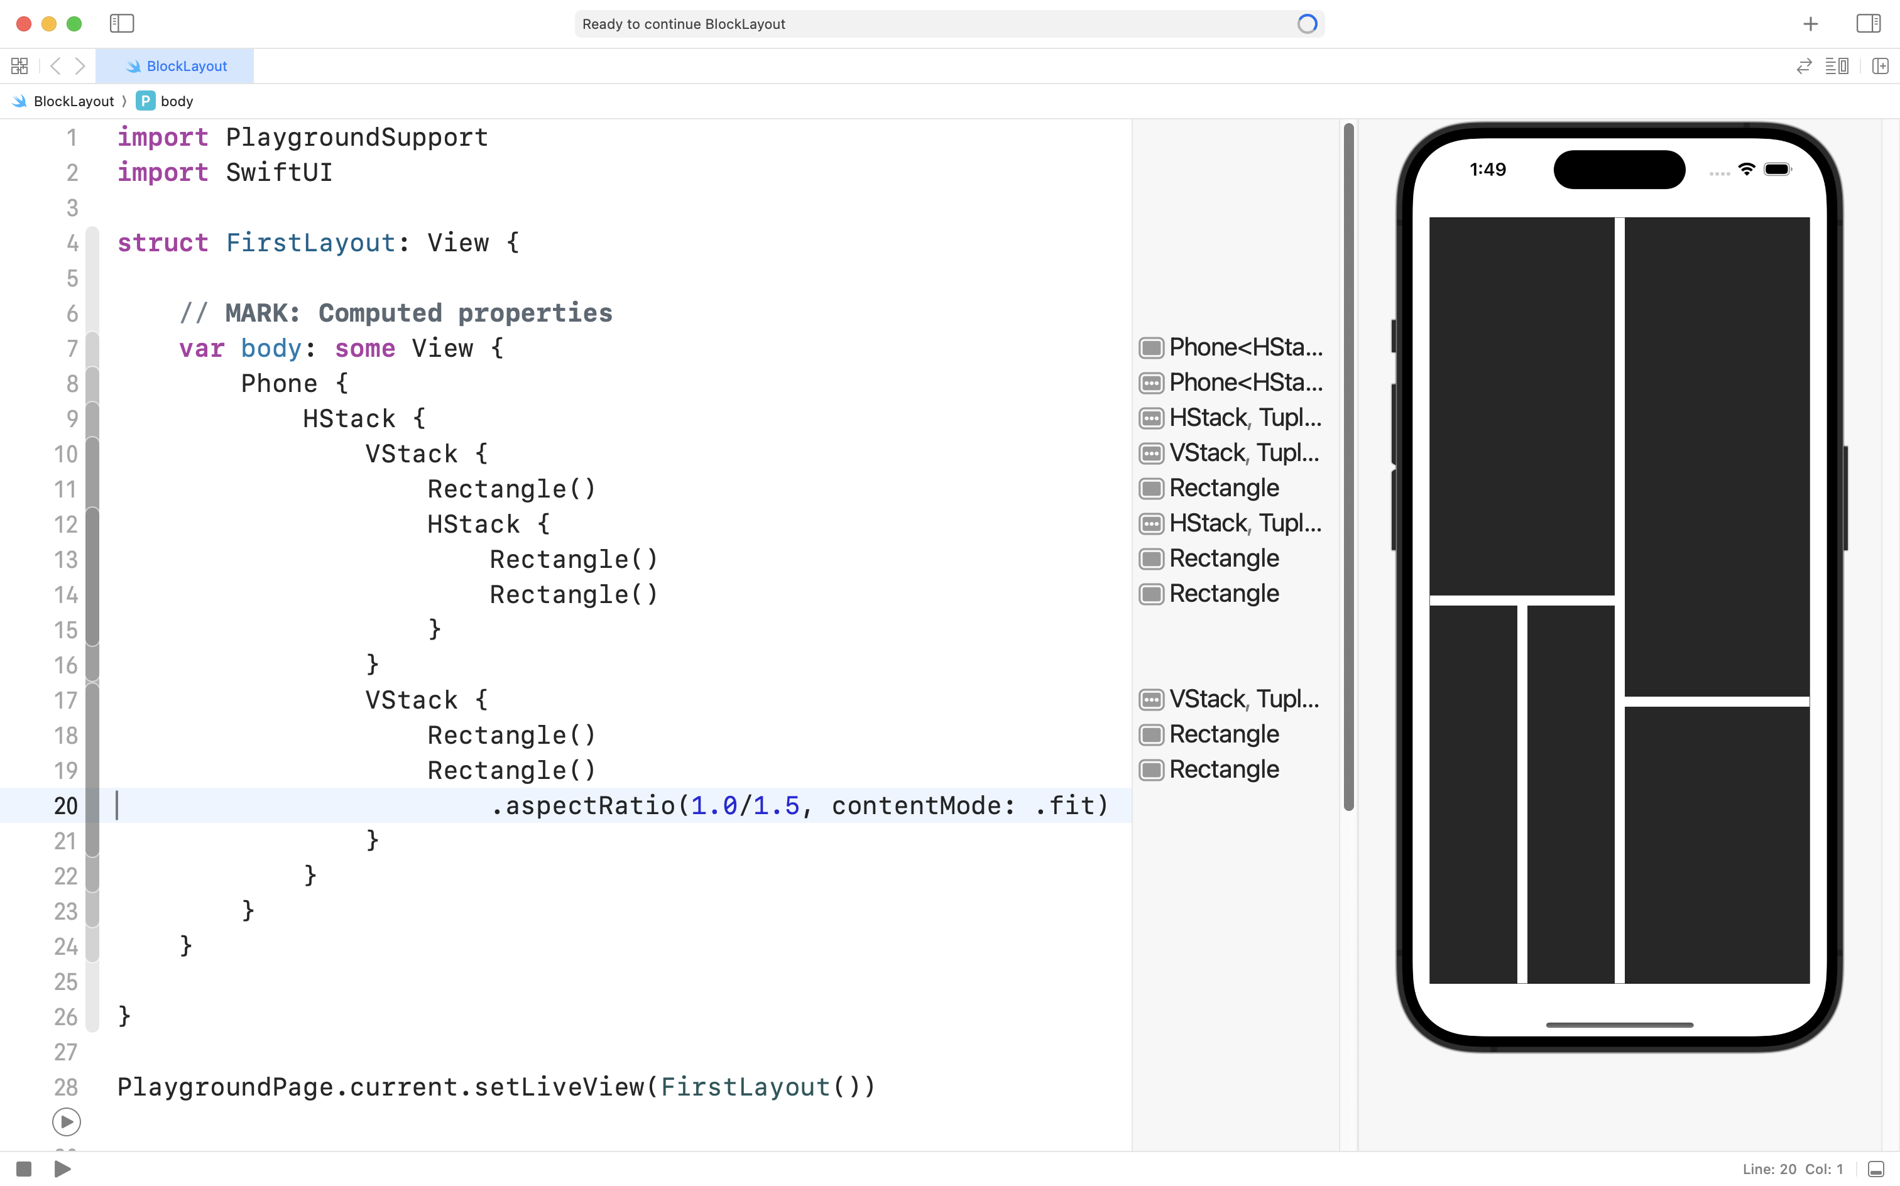
Task: Show result for Phone<HSta… first entry
Action: (x=1151, y=347)
